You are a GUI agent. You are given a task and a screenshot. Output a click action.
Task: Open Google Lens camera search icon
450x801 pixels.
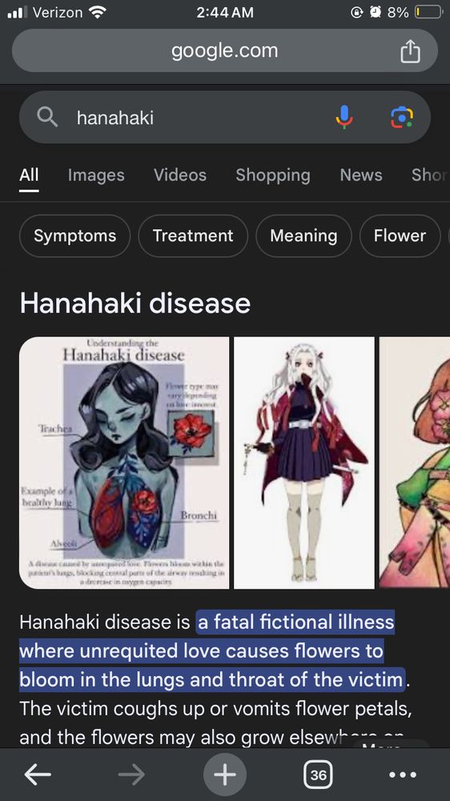click(402, 118)
